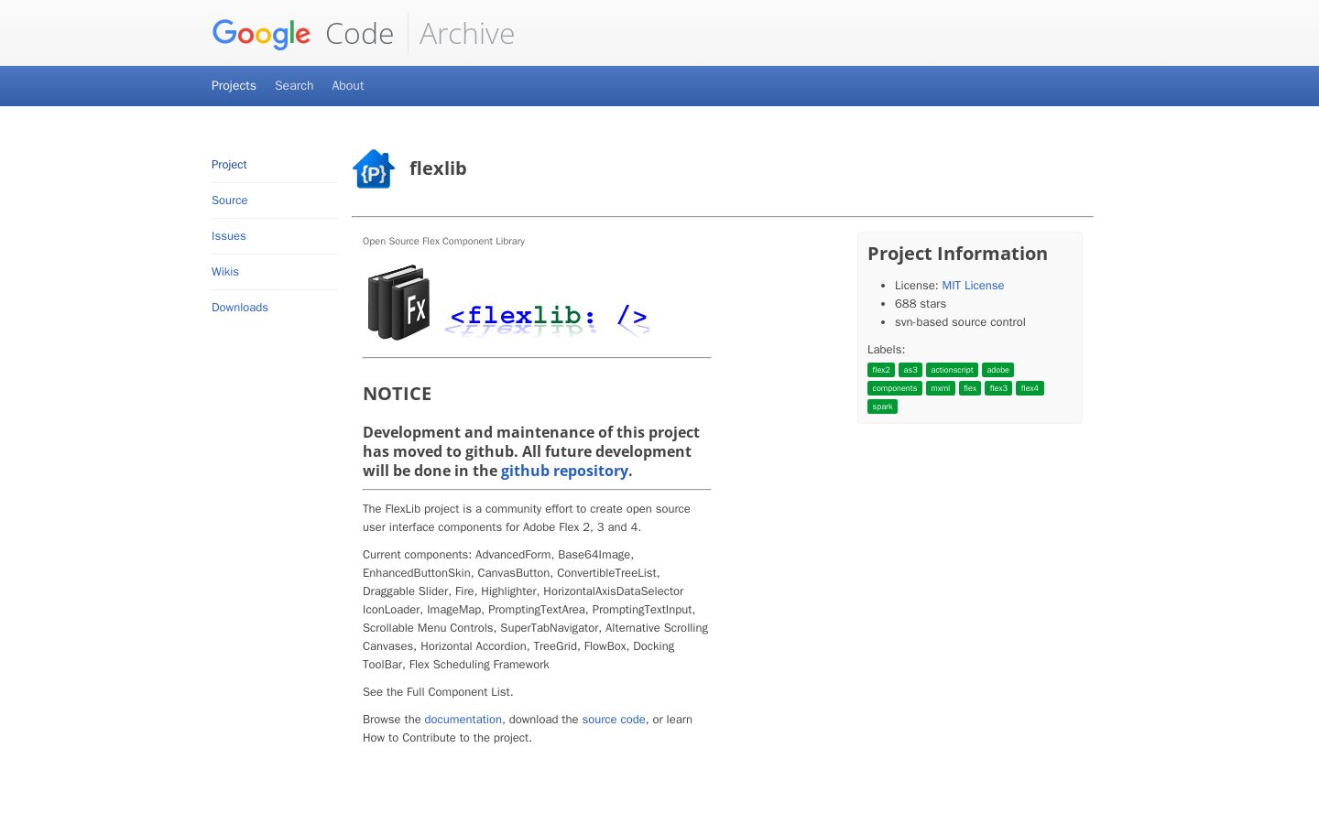
Task: Click the Google Code logo
Action: [x=303, y=34]
